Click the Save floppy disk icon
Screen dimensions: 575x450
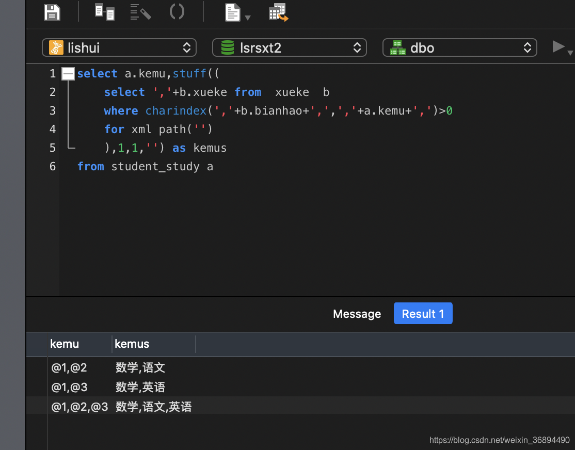click(52, 12)
